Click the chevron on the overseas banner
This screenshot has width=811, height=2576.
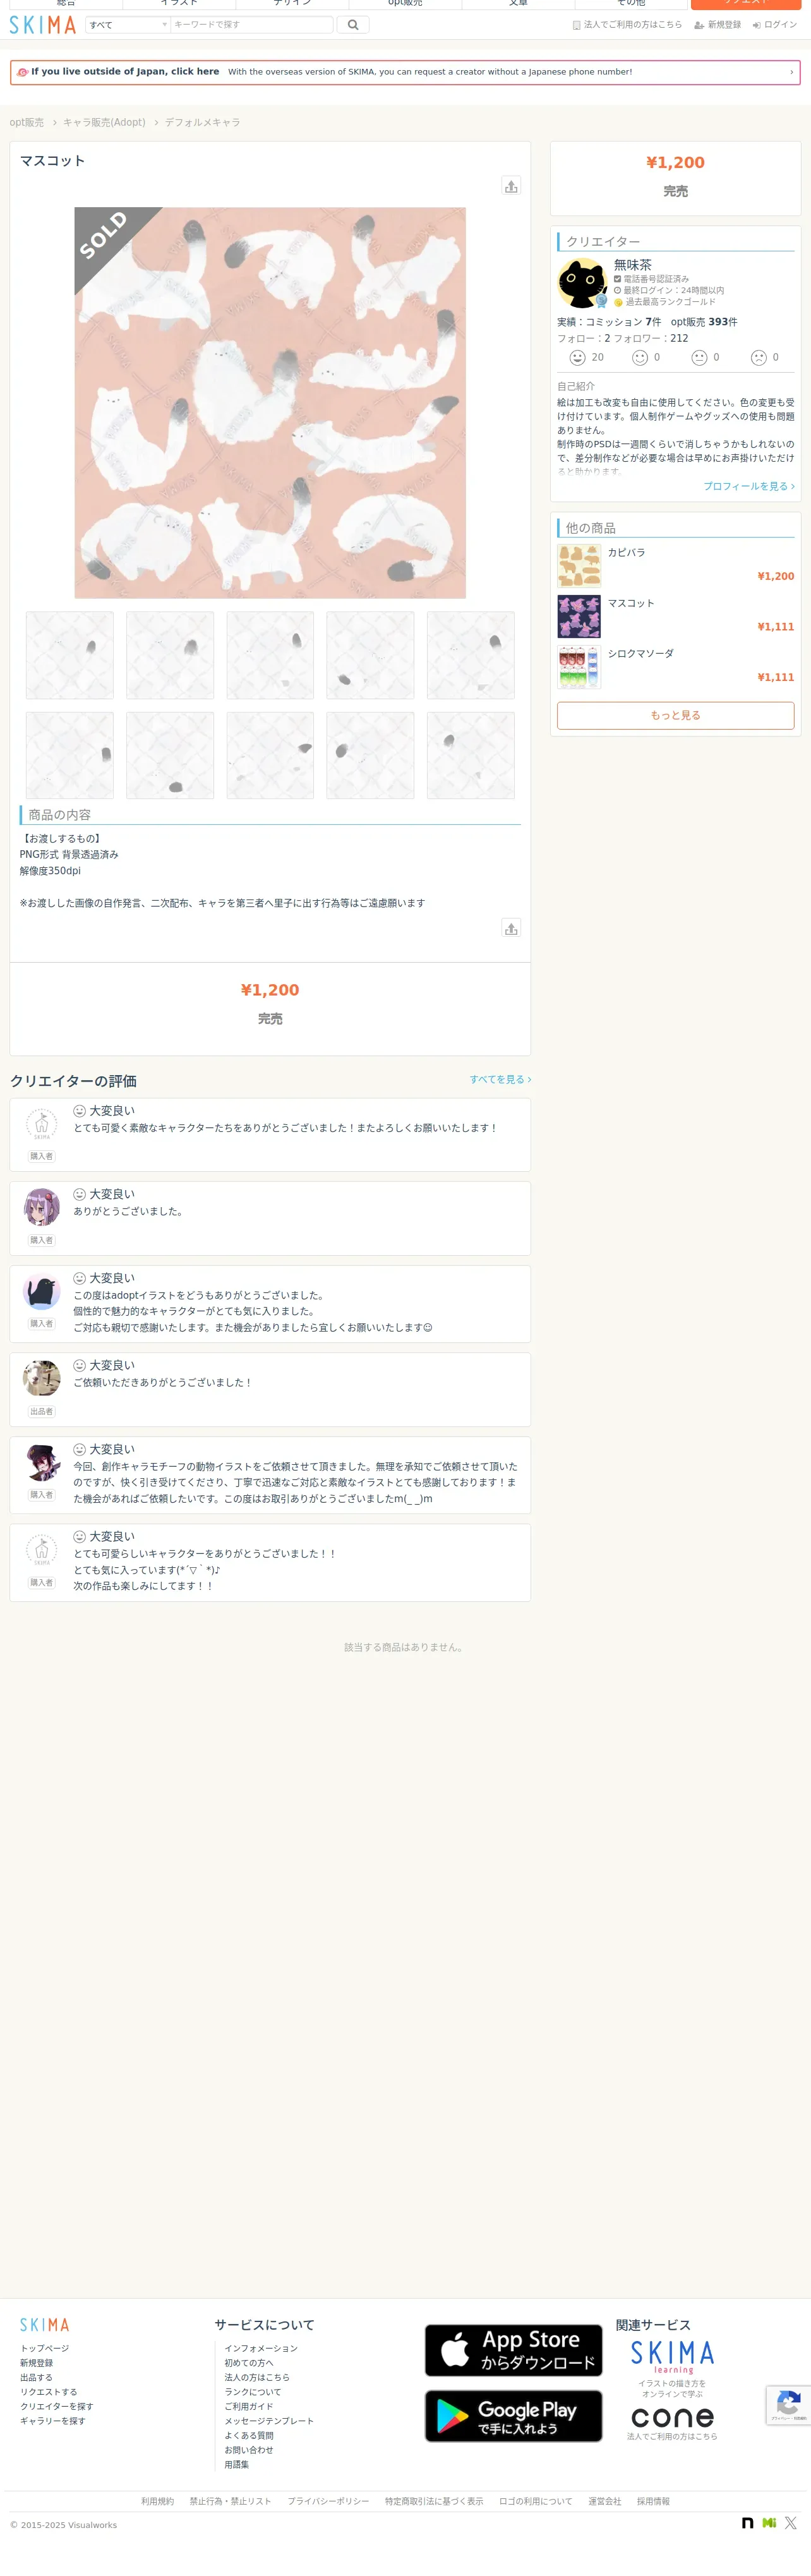[791, 72]
